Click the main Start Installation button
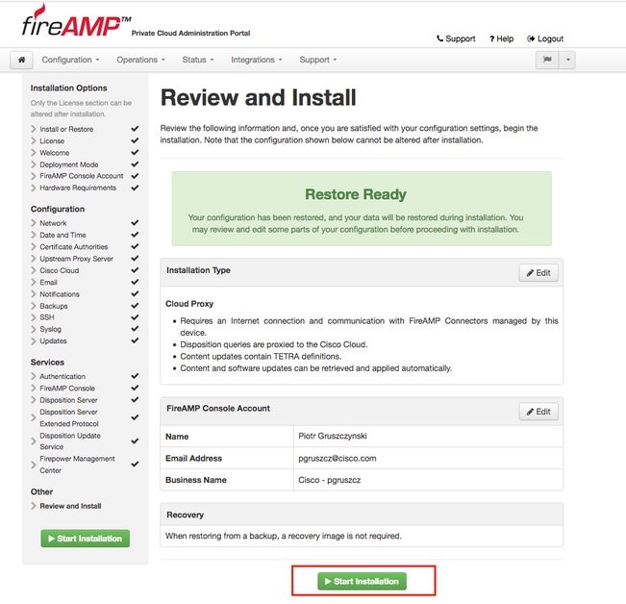 (x=362, y=581)
